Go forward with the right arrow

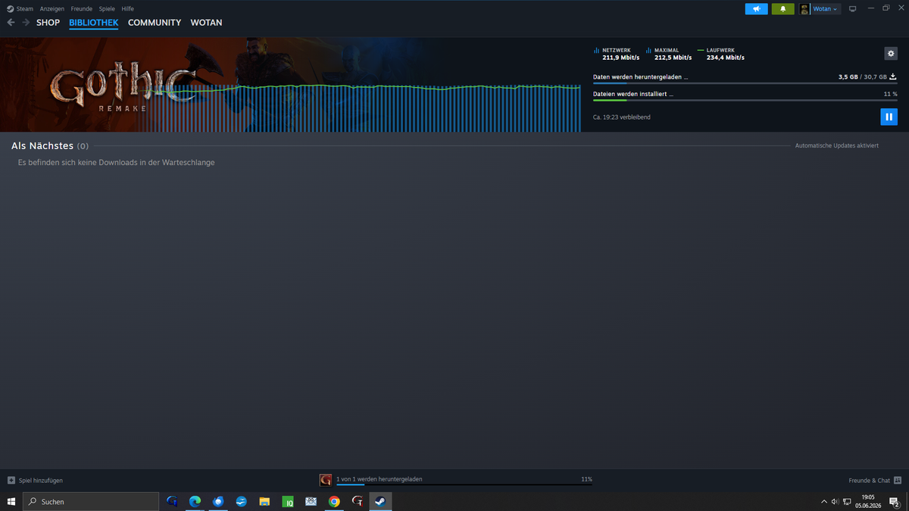(x=26, y=23)
